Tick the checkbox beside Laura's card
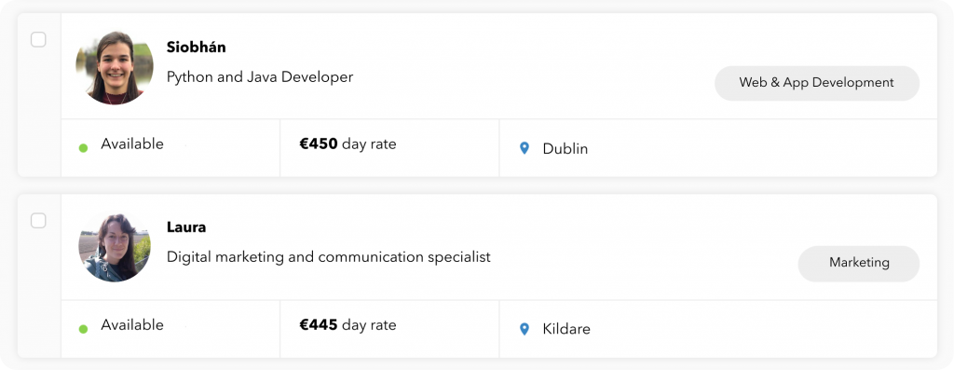 38,221
